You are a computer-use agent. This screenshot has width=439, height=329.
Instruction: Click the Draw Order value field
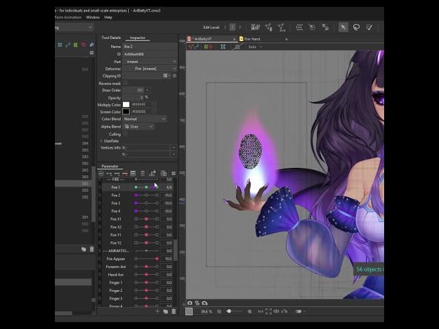tap(133, 90)
